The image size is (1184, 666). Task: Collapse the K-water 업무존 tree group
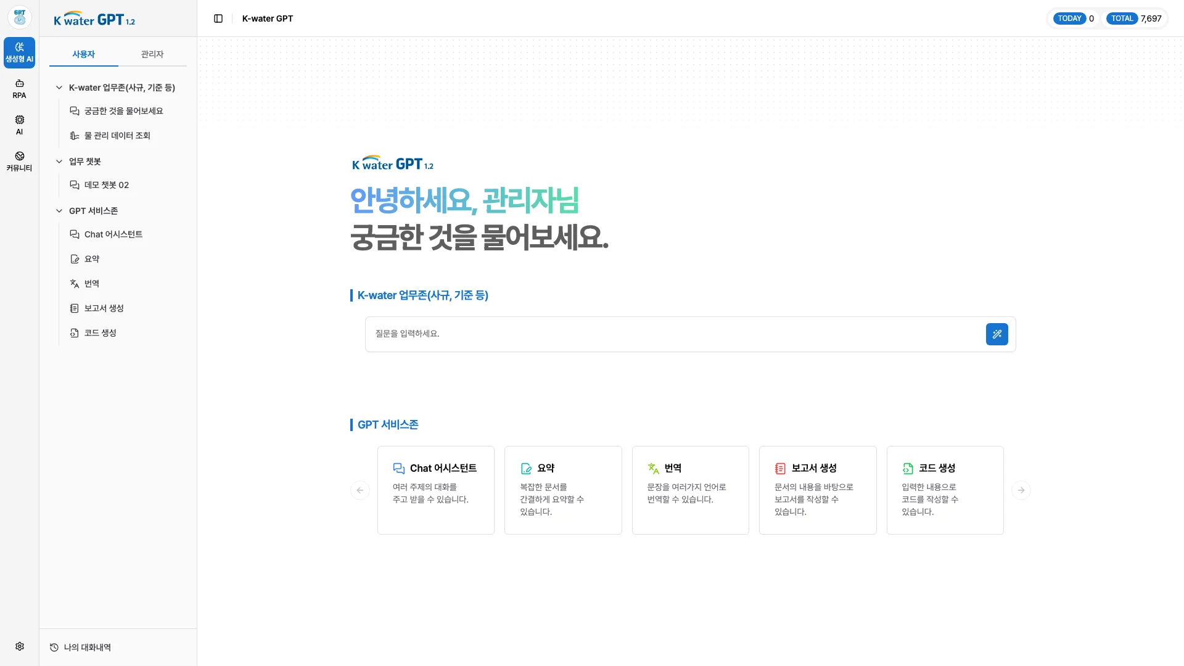[59, 88]
